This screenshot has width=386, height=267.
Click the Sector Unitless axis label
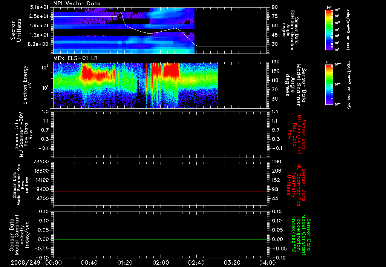point(16,30)
